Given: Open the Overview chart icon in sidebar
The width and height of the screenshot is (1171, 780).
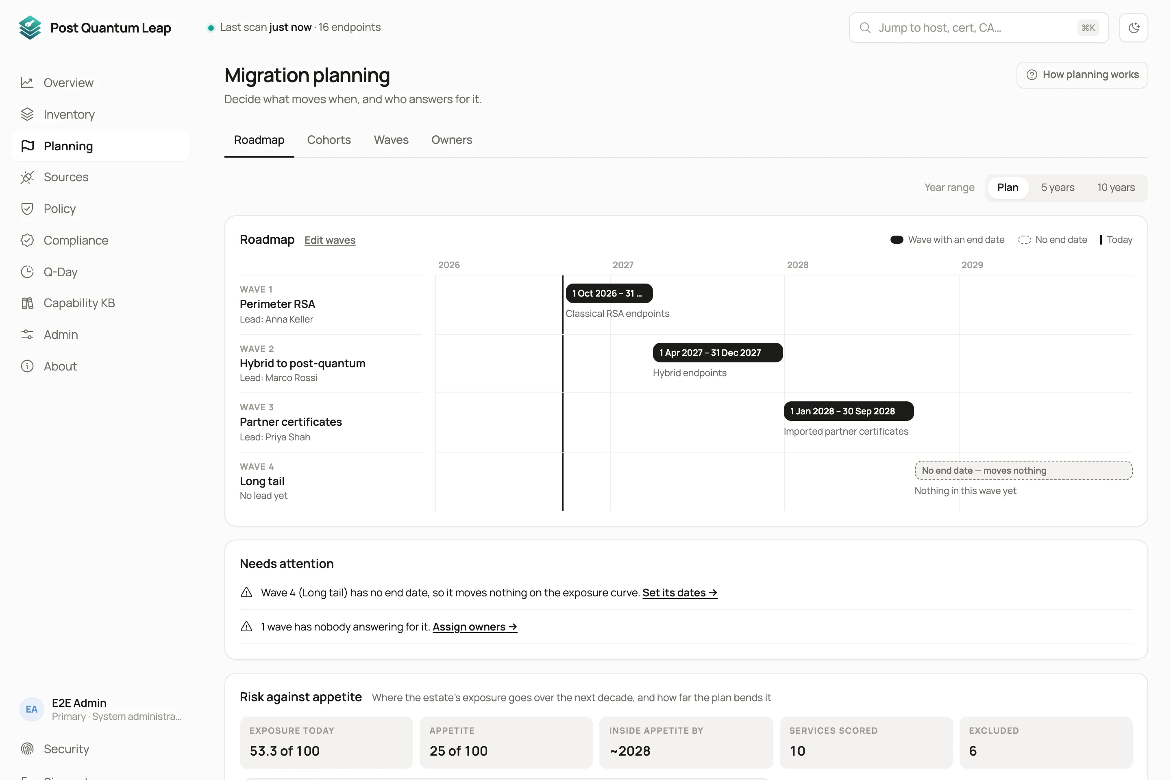Looking at the screenshot, I should (x=27, y=82).
